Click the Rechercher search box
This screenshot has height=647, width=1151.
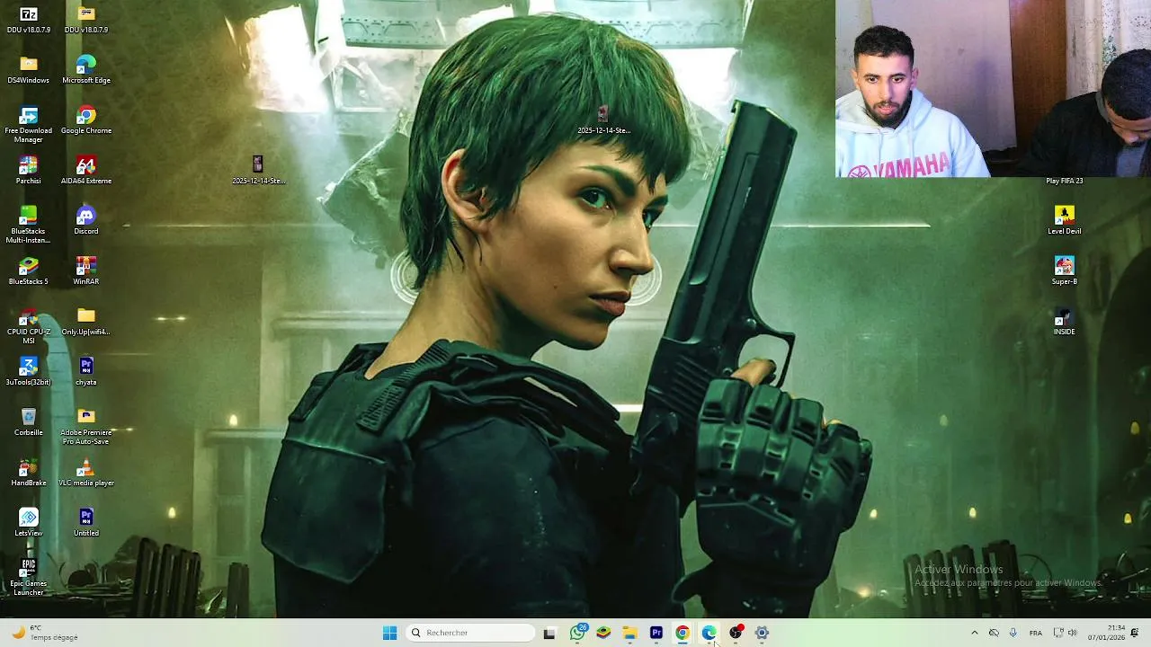click(469, 633)
